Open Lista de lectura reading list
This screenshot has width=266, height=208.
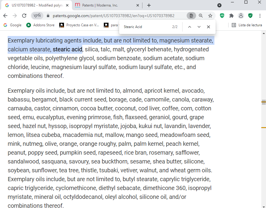coord(247,25)
